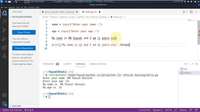Open the File menu
Screen dimensions: 200x112
(2, 7)
